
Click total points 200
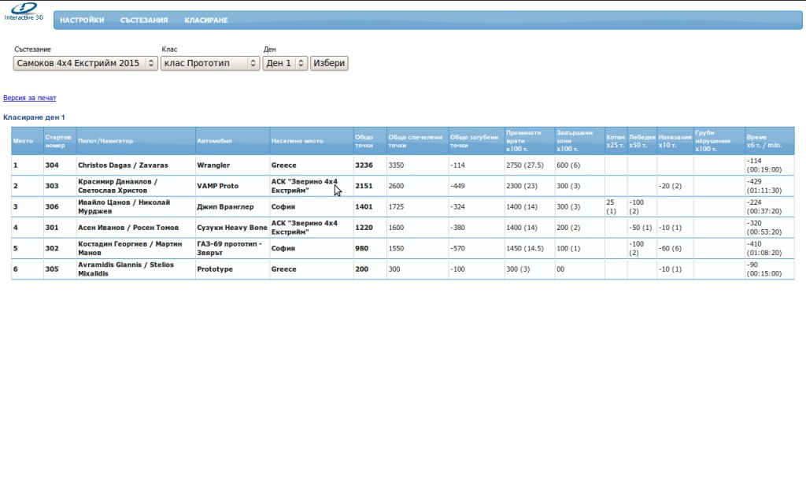[362, 269]
